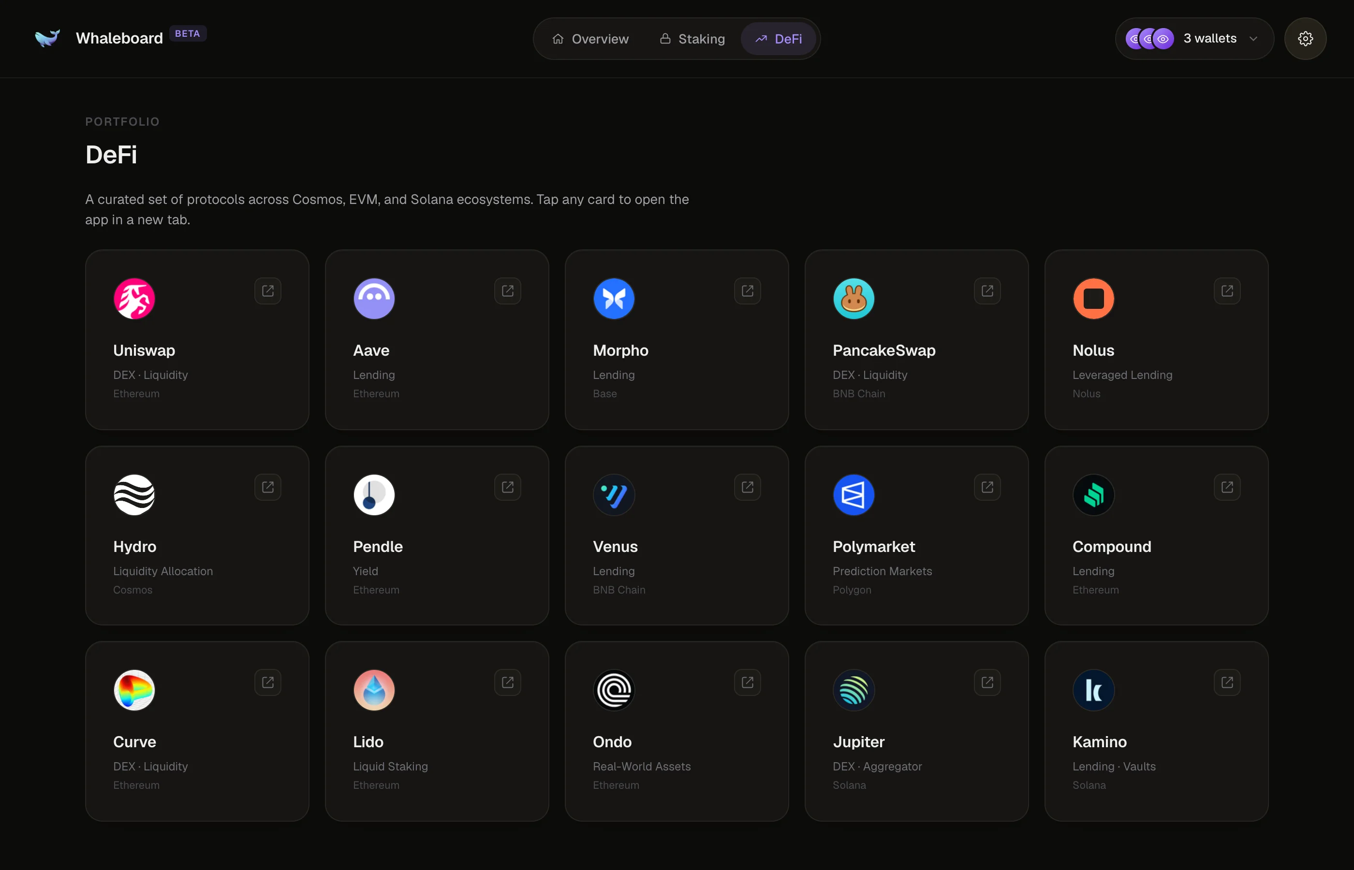Open the Ondo protocol card title
1354x870 pixels.
(612, 742)
